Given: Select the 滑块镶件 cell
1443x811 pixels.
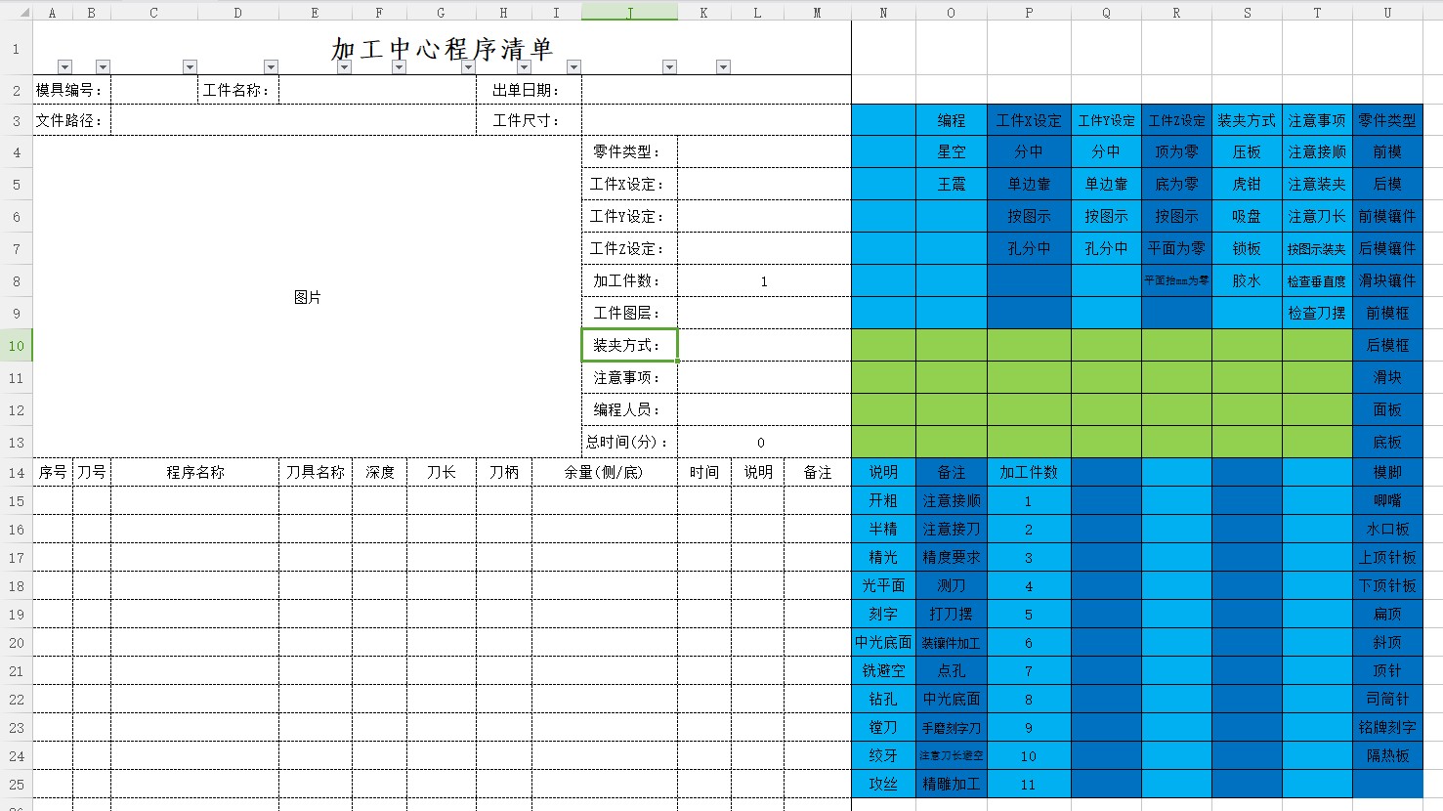Looking at the screenshot, I should (x=1387, y=280).
